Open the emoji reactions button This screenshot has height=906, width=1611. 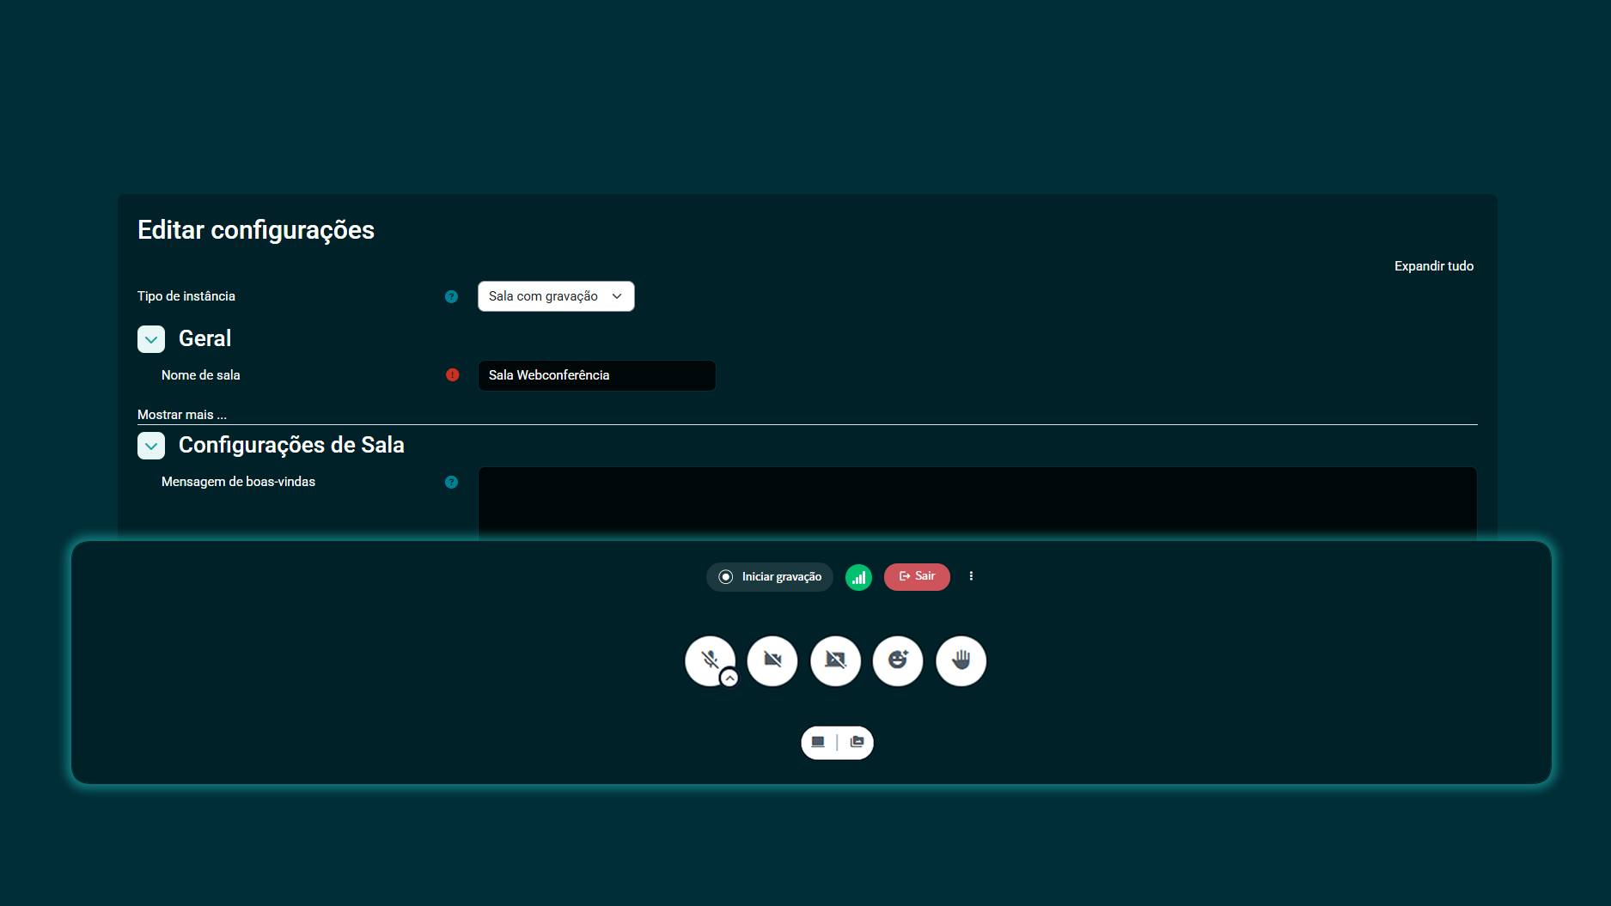[898, 660]
